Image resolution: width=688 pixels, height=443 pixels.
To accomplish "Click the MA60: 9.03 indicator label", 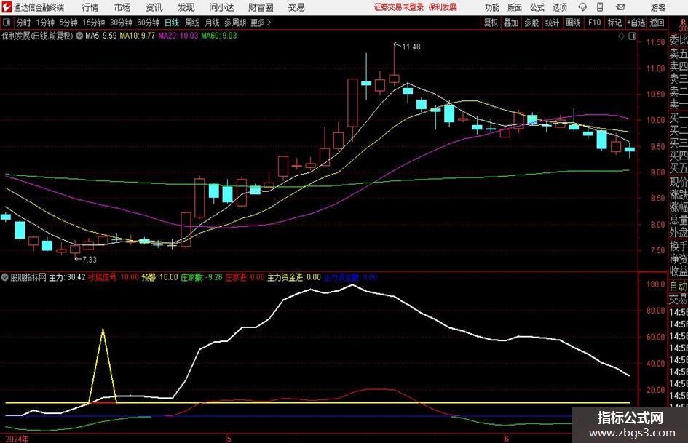I will click(x=219, y=36).
